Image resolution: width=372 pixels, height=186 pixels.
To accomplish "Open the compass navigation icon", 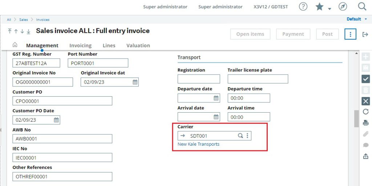I will tap(343, 7).
